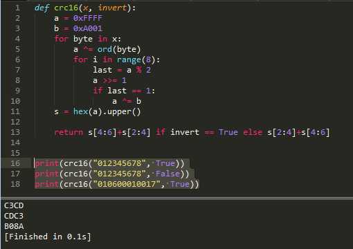This screenshot has width=353, height=249.
Task: Click False argument on line 17
Action: tap(168, 174)
